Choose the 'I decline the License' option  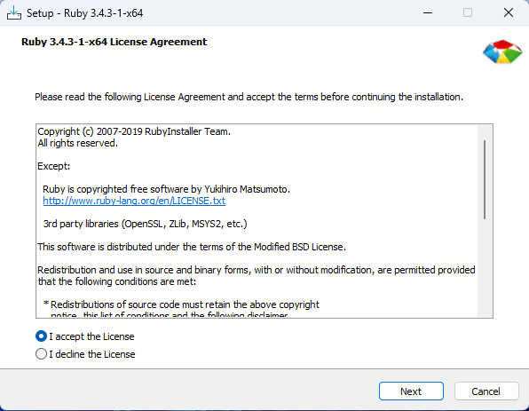tap(41, 354)
